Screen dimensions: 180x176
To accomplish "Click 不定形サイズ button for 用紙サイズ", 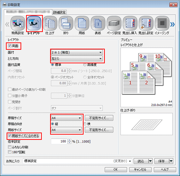I will coord(99,130).
